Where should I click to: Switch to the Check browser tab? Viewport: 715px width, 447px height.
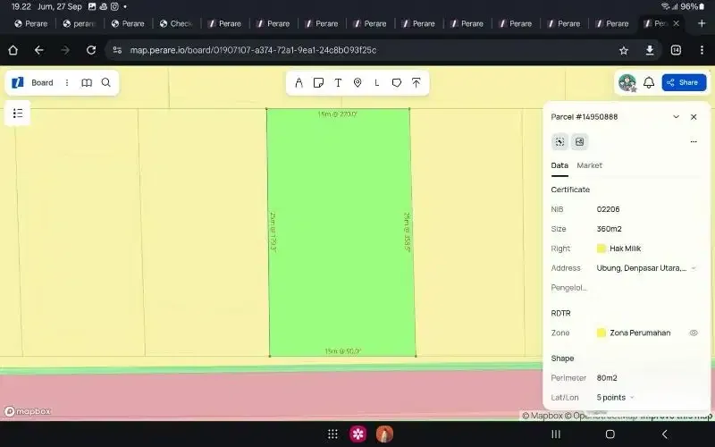pos(176,24)
